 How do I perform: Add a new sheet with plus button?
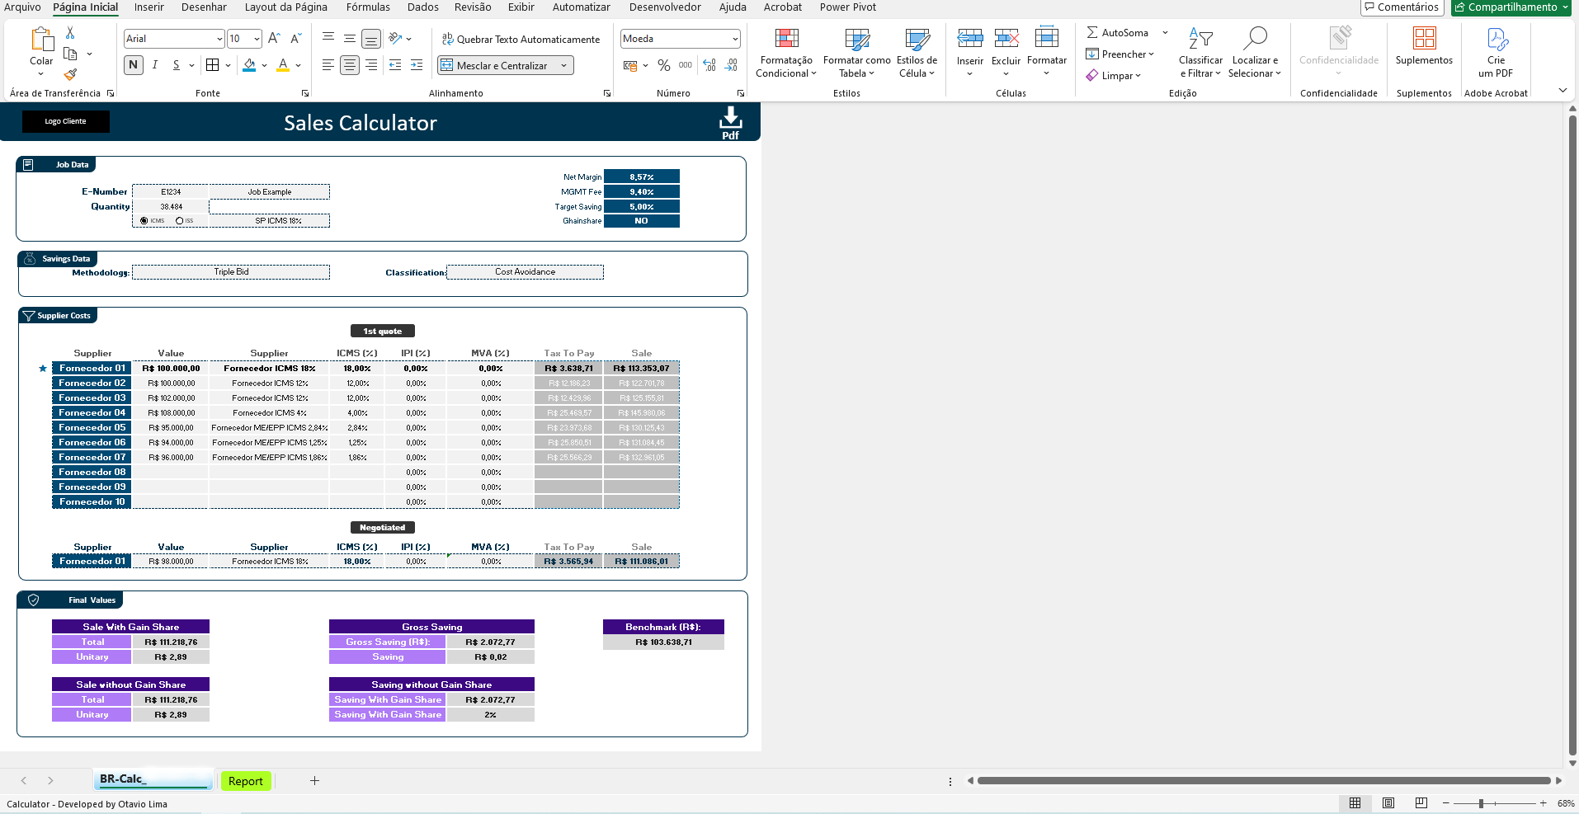click(314, 780)
